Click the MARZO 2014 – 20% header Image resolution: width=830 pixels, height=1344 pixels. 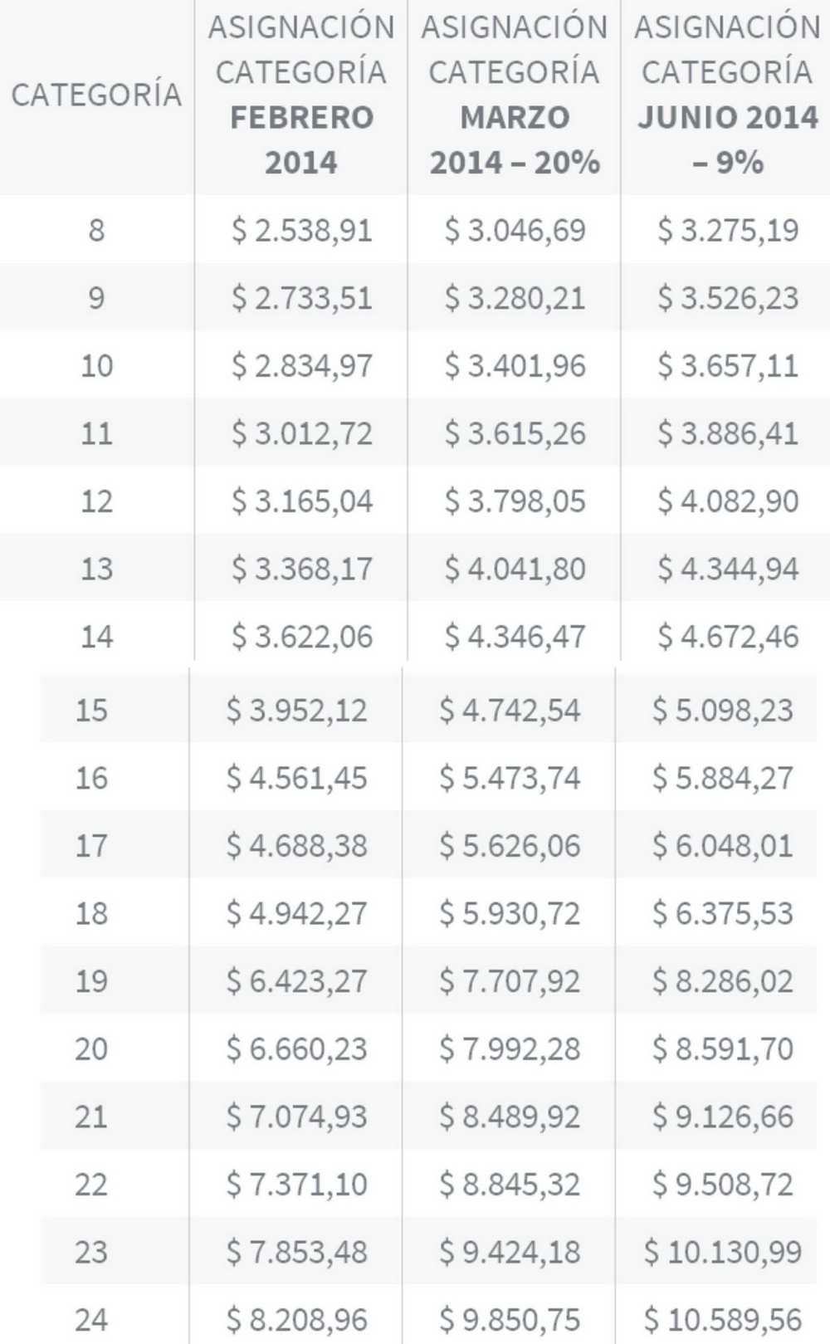point(515,95)
